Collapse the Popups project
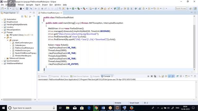This screenshot has height=111, width=198. [x=2, y=32]
